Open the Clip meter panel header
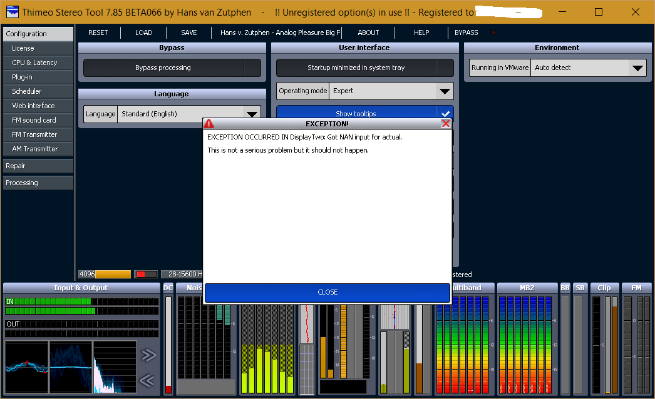Image resolution: width=655 pixels, height=399 pixels. pyautogui.click(x=604, y=288)
